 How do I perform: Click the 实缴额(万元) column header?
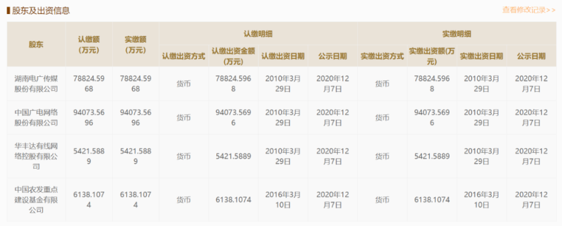click(135, 45)
